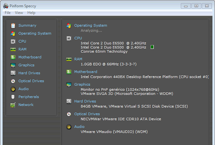Click the Audio speaker icon in summary panel
Viewport: 215px width, 145px height.
coord(69,127)
